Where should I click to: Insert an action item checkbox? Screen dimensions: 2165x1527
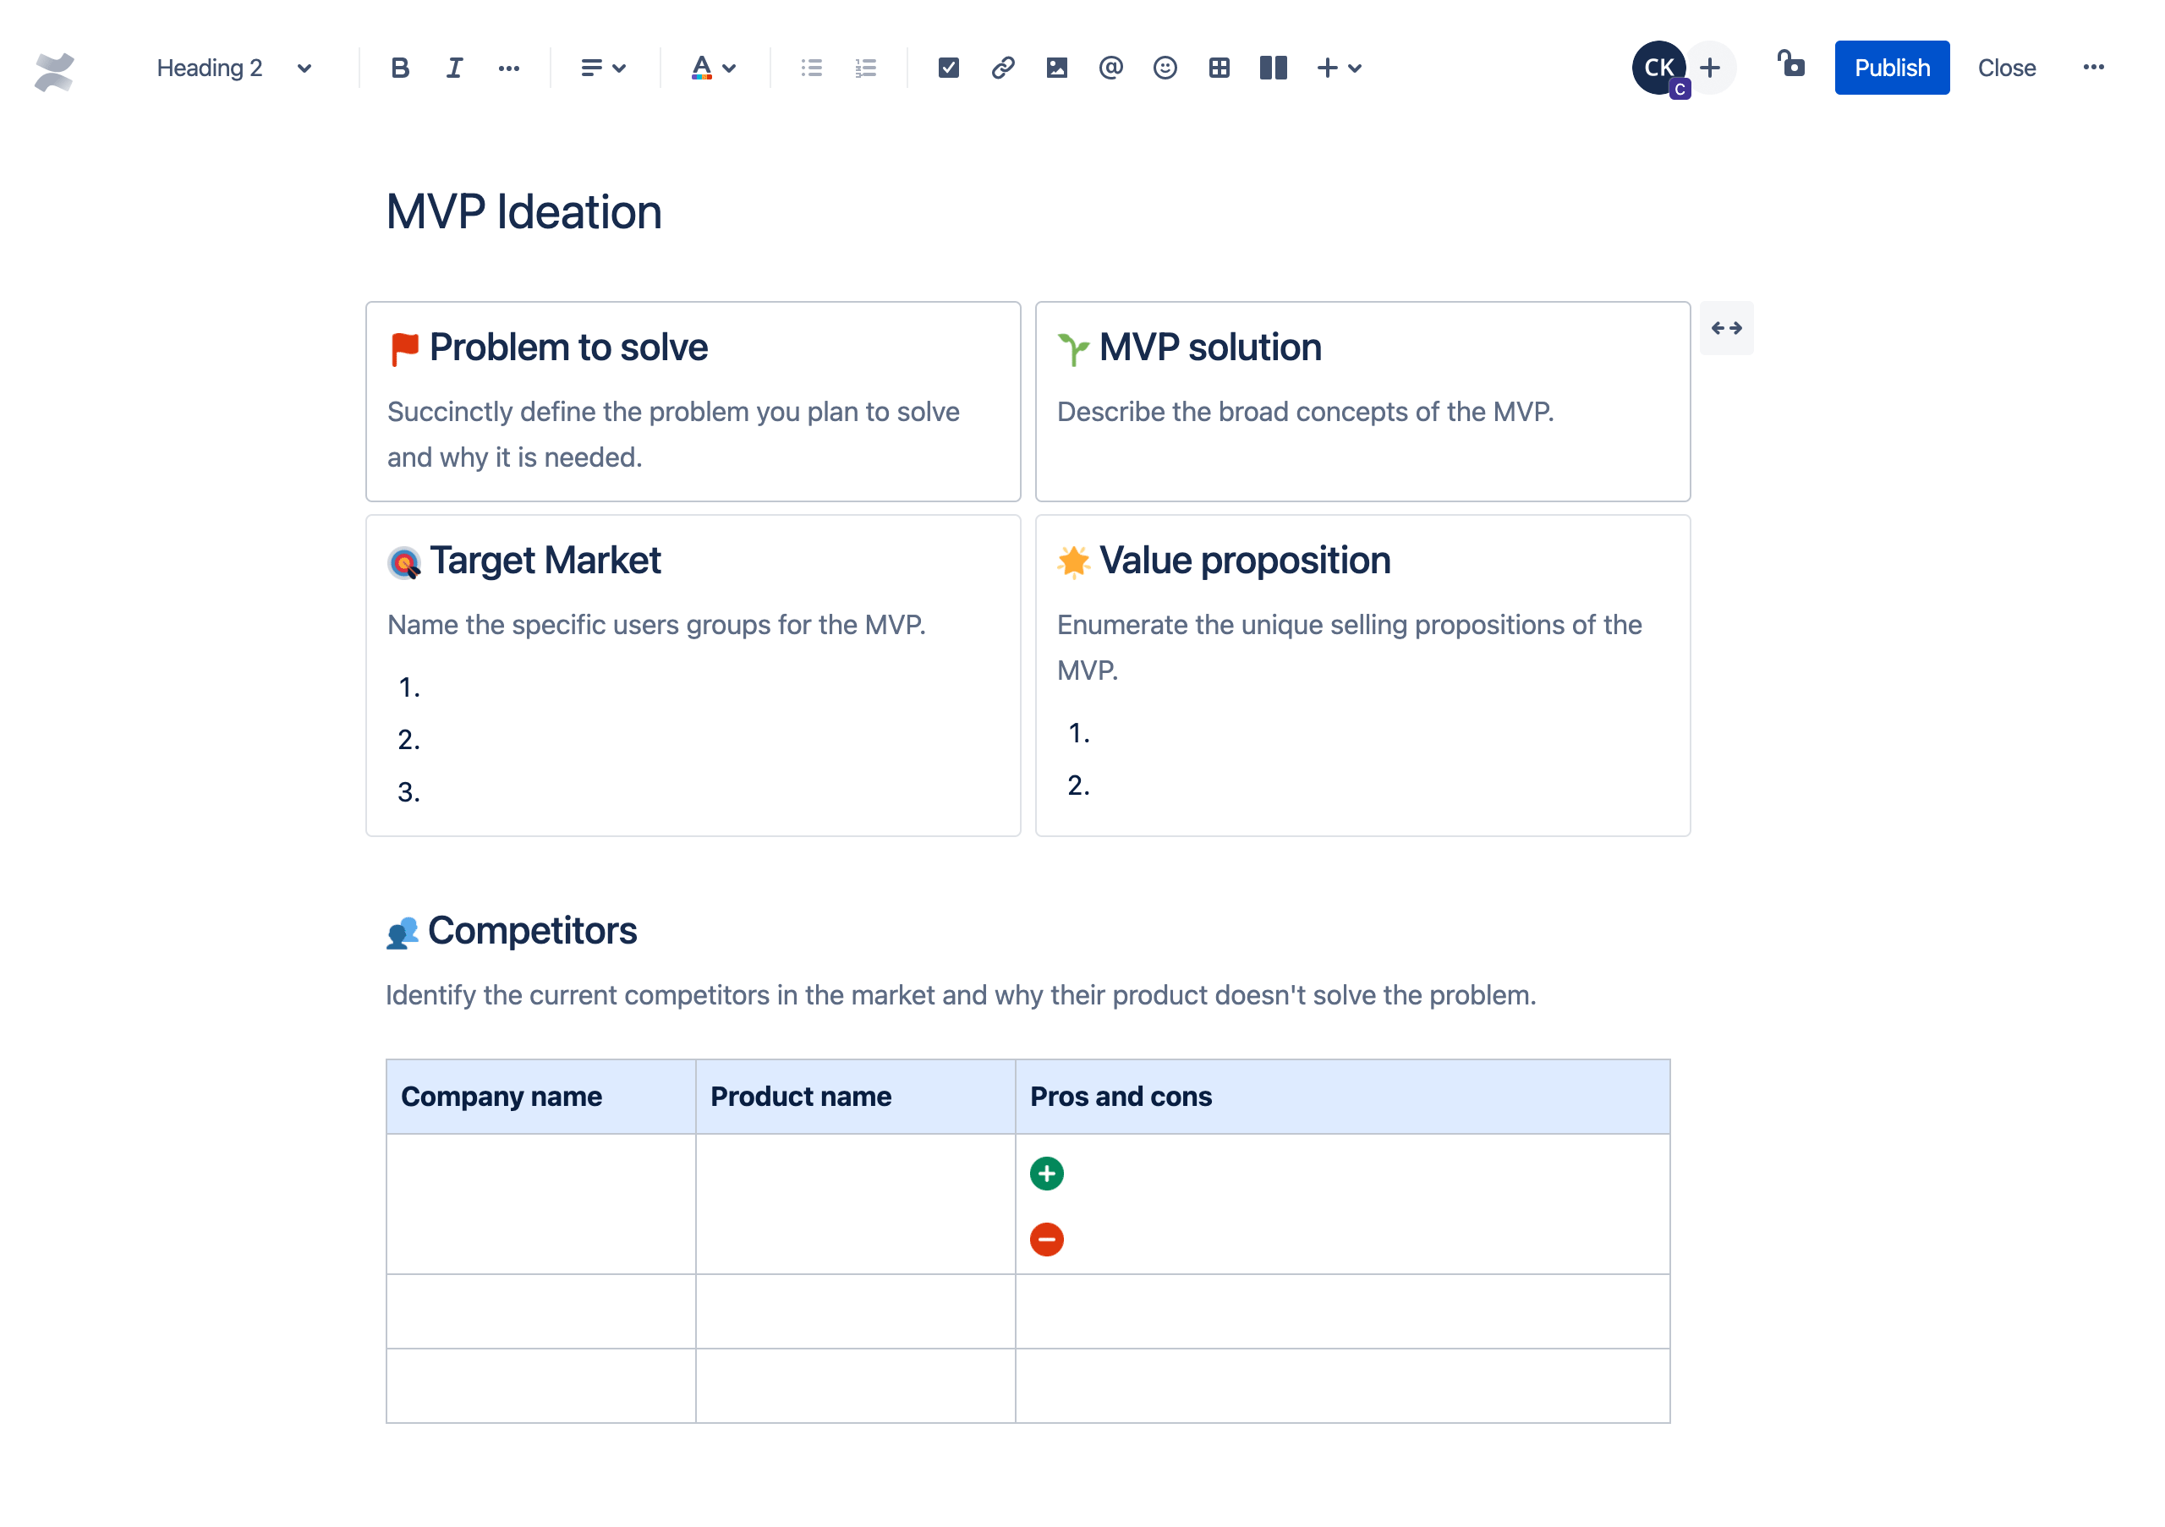click(949, 67)
